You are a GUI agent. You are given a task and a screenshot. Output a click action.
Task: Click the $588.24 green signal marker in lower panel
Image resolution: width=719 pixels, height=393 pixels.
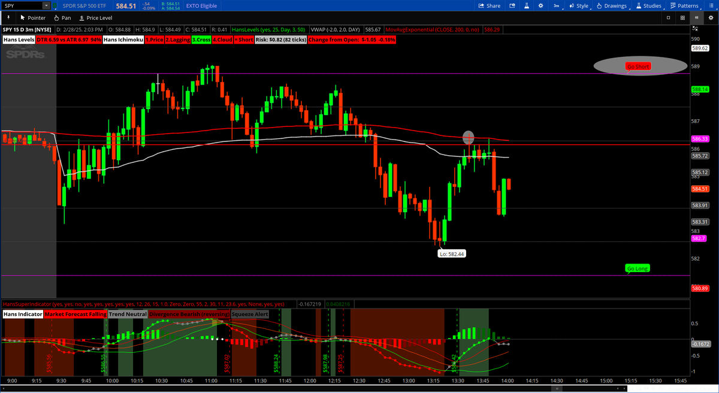[276, 364]
